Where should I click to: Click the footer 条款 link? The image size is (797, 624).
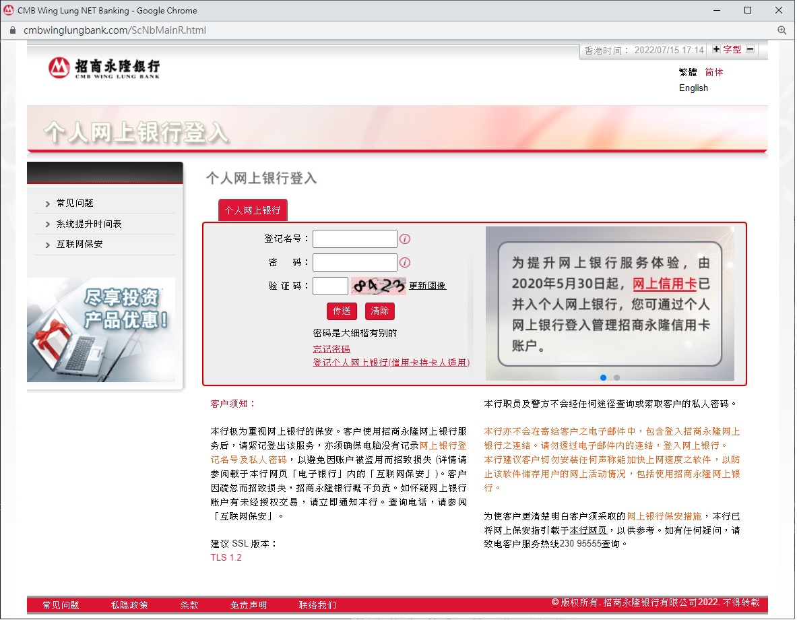tap(189, 606)
